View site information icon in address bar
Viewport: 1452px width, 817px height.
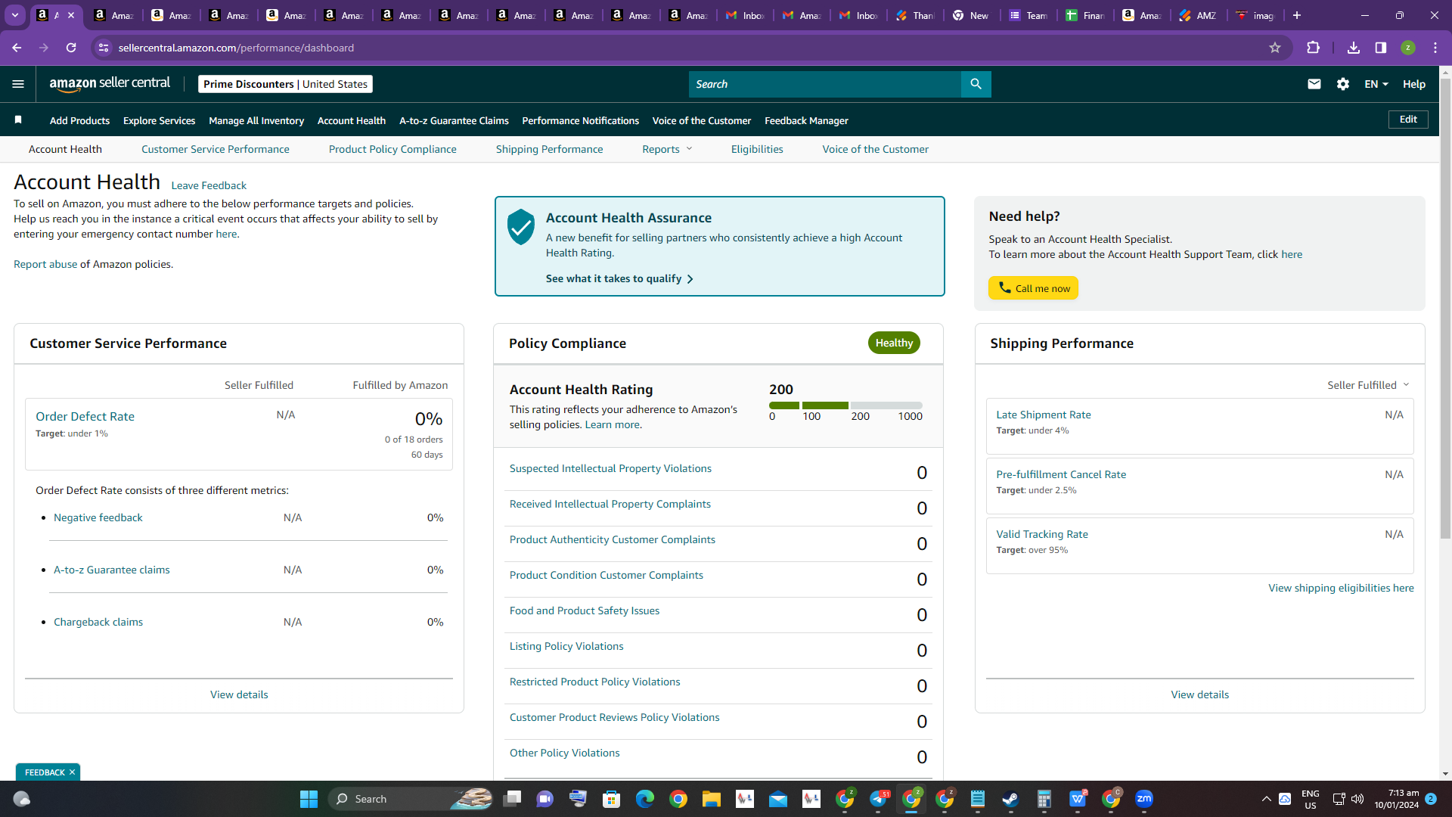[104, 48]
